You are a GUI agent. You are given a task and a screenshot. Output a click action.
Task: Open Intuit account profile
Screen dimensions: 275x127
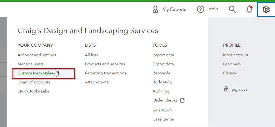point(236,55)
